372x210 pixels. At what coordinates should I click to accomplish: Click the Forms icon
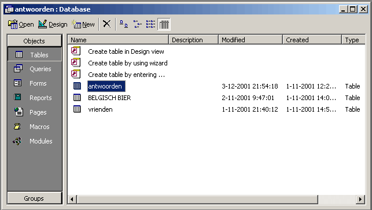(18, 83)
